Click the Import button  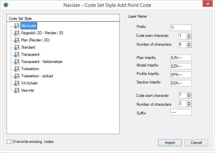coord(170,143)
